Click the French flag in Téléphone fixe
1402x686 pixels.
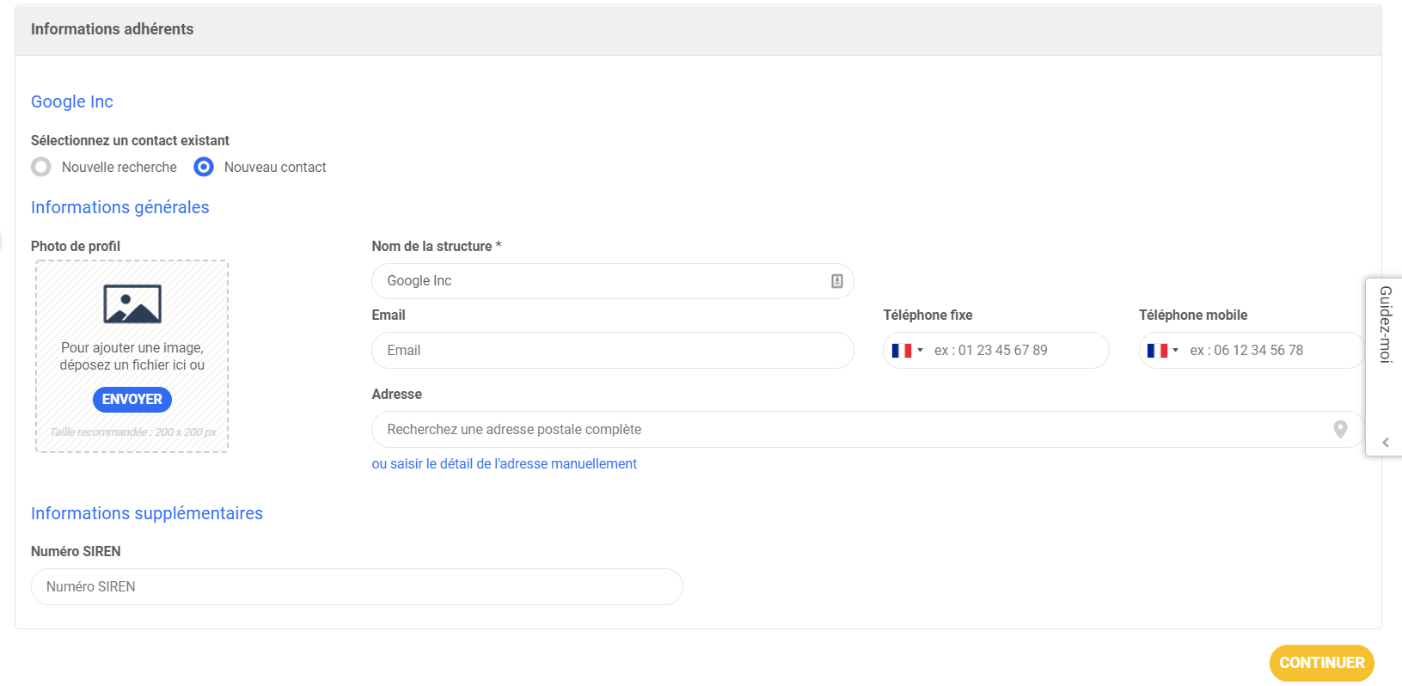click(x=901, y=351)
